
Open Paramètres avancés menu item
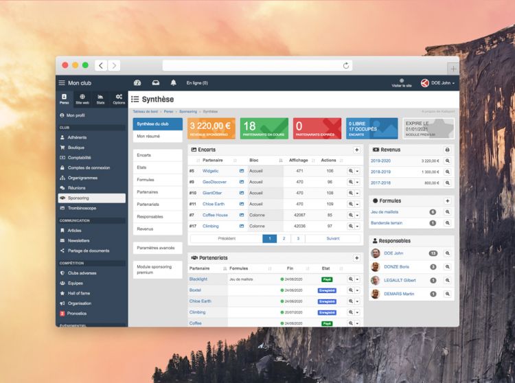point(158,248)
